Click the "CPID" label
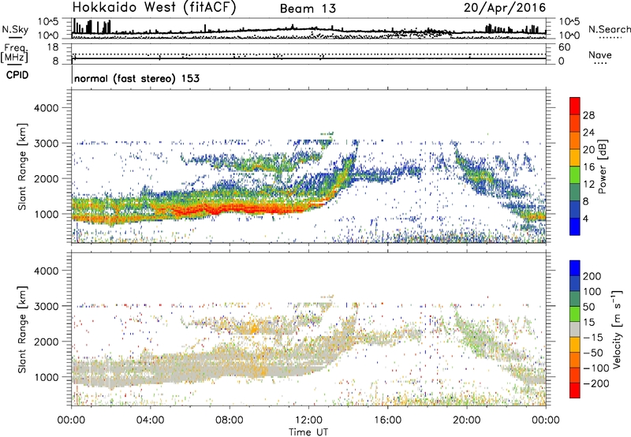Image resolution: width=631 pixels, height=437 pixels. (x=17, y=75)
